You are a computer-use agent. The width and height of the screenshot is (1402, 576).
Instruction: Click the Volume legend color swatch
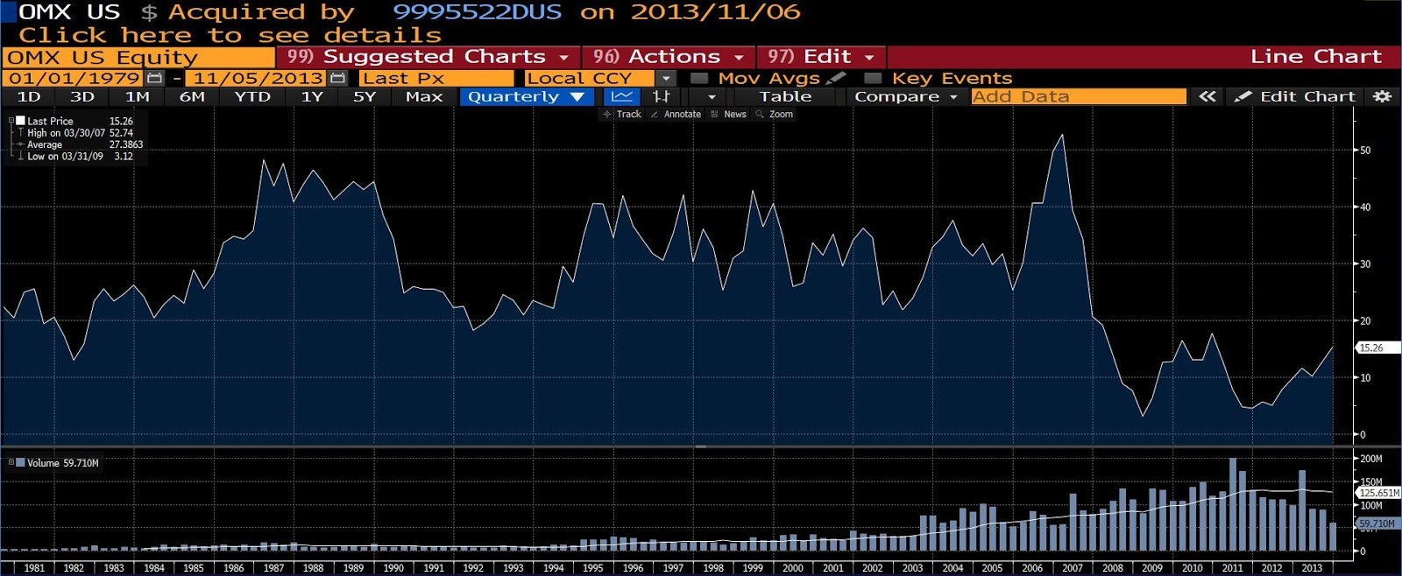(20, 463)
